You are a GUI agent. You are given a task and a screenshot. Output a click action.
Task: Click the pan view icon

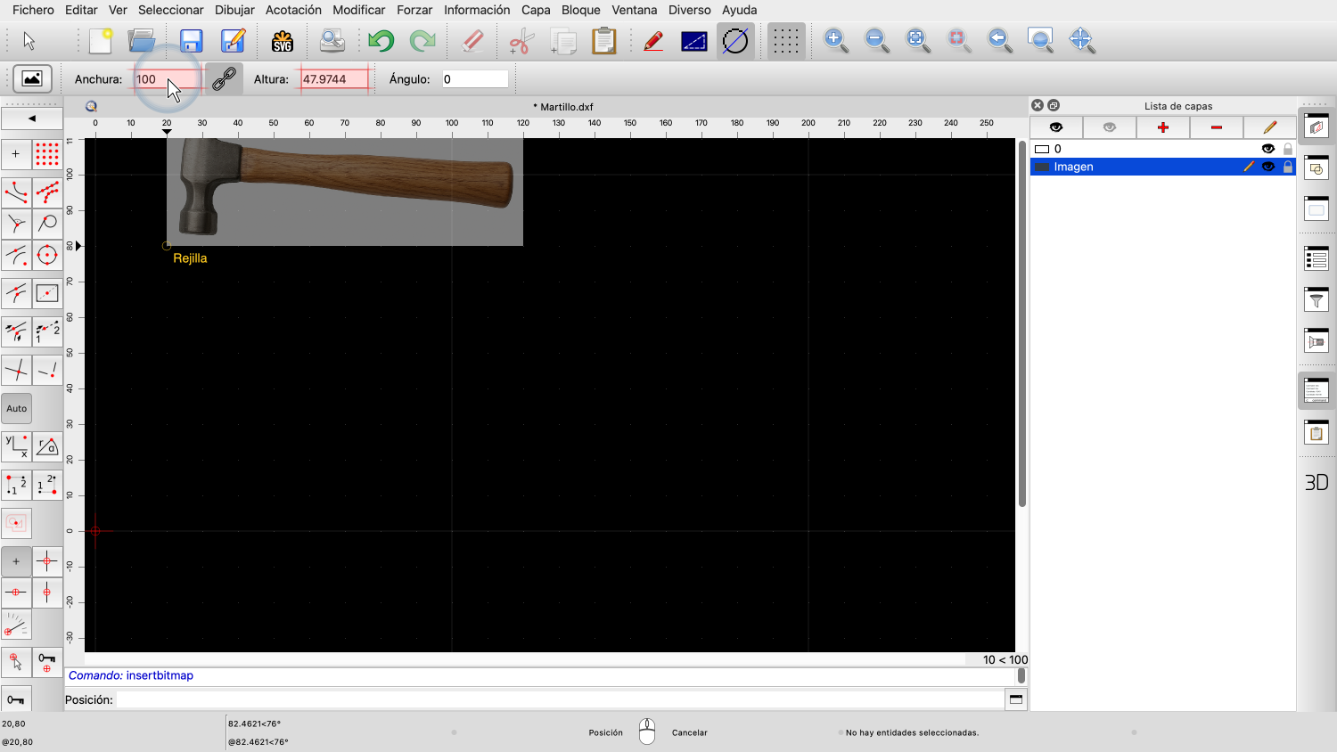1081,40
